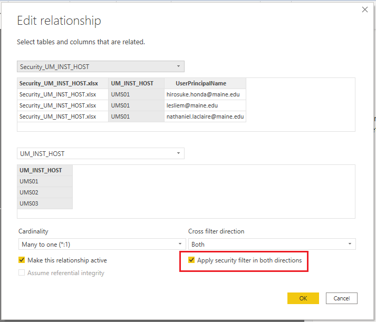Click the Assume referential integrity checkbox
The height and width of the screenshot is (322, 376).
[22, 272]
